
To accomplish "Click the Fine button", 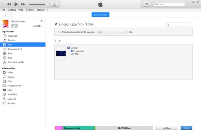I will [x=186, y=128].
